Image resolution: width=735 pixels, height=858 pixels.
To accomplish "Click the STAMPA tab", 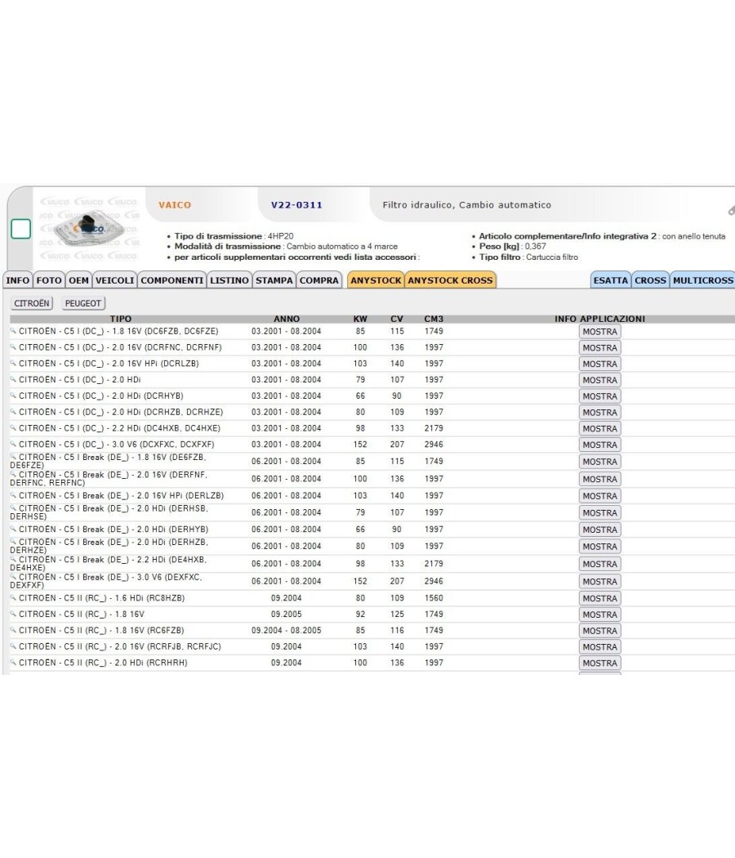I will 274,280.
